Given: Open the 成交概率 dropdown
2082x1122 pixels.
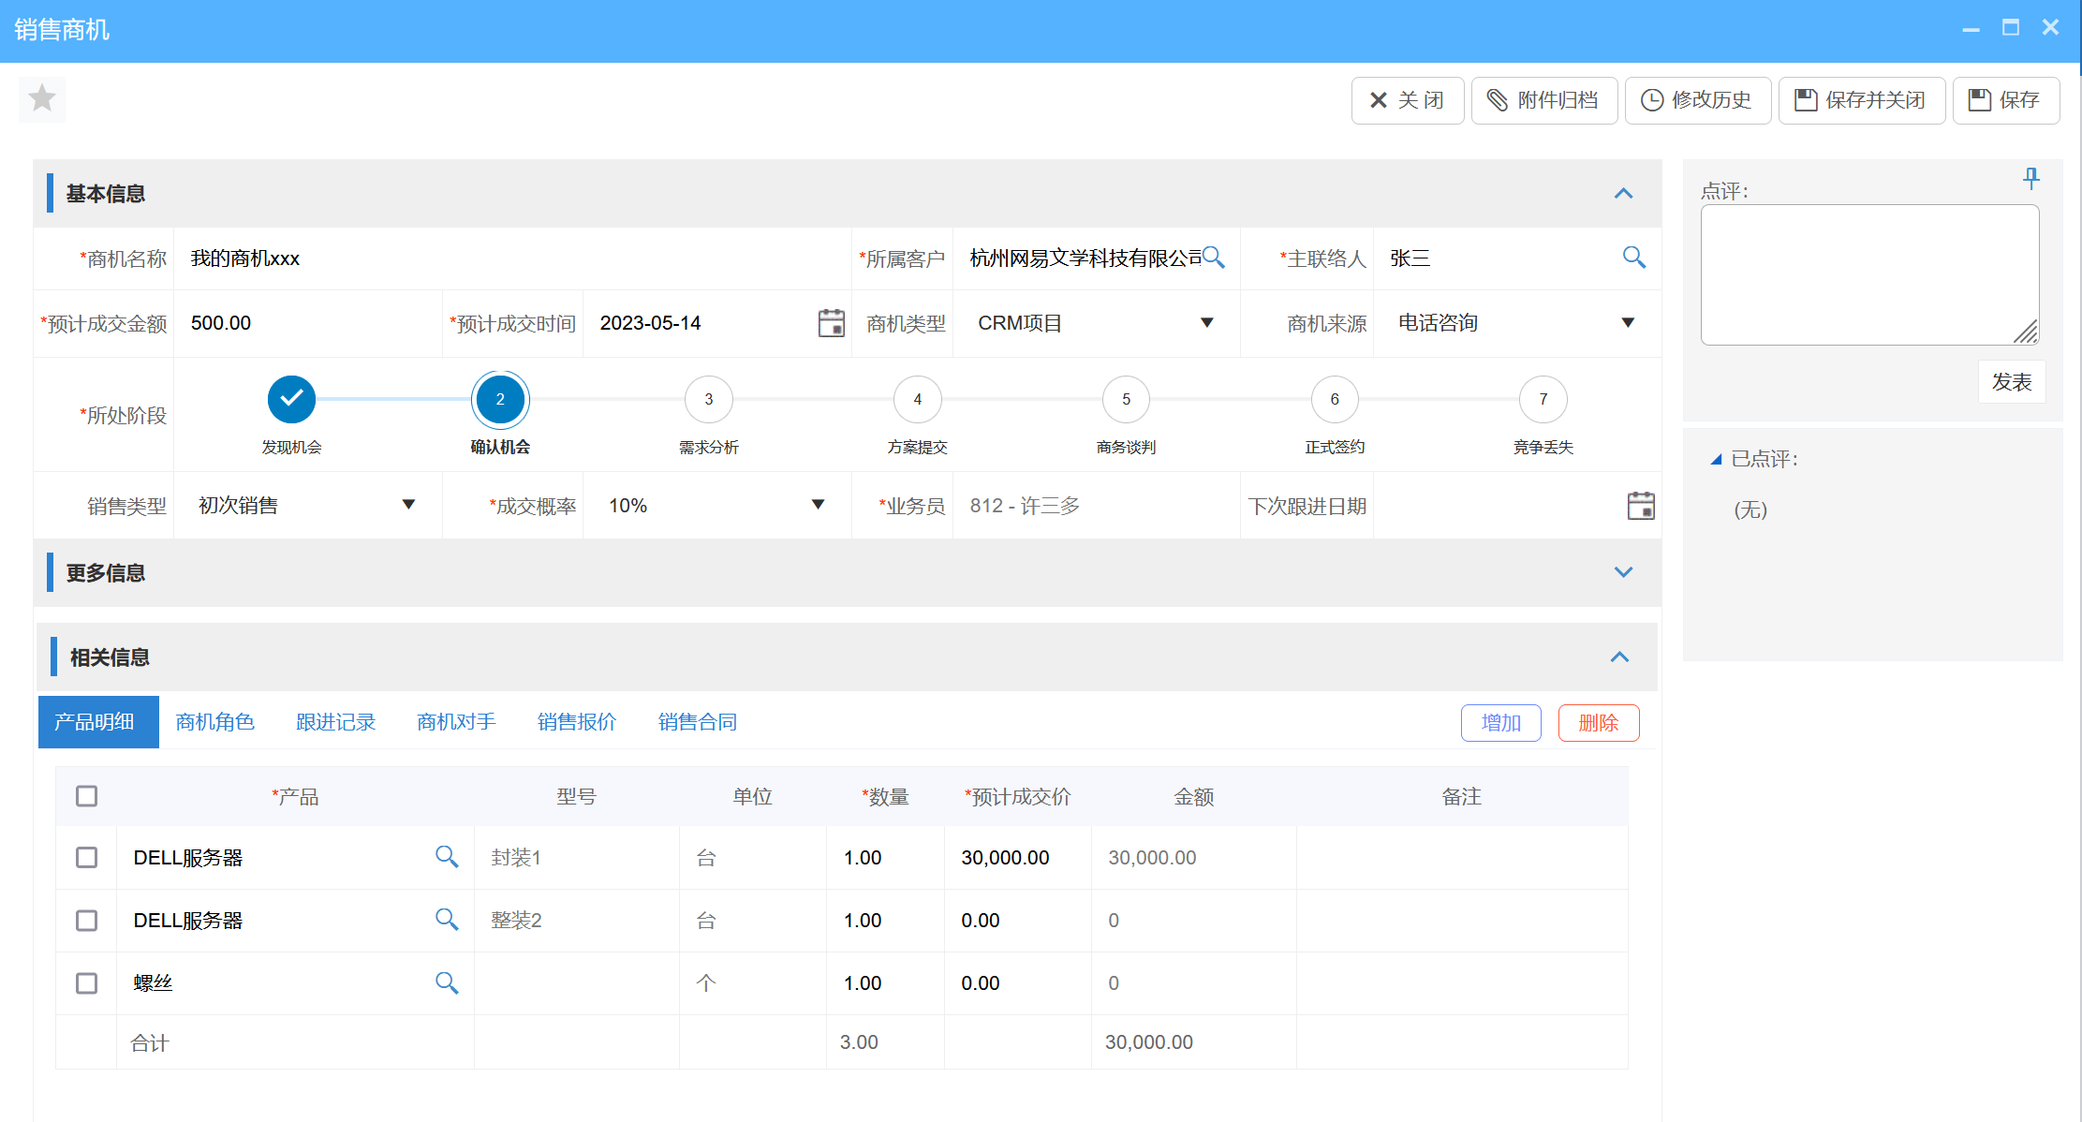Looking at the screenshot, I should (817, 505).
